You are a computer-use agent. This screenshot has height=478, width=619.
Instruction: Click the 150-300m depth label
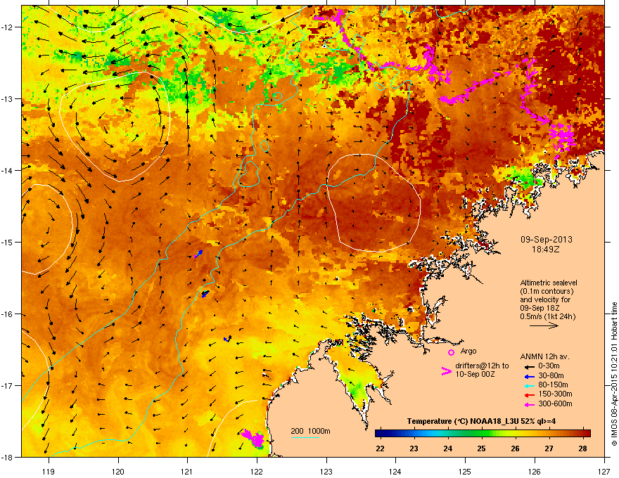[x=555, y=394]
